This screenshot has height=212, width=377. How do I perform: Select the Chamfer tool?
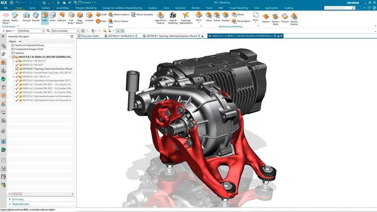click(x=90, y=17)
